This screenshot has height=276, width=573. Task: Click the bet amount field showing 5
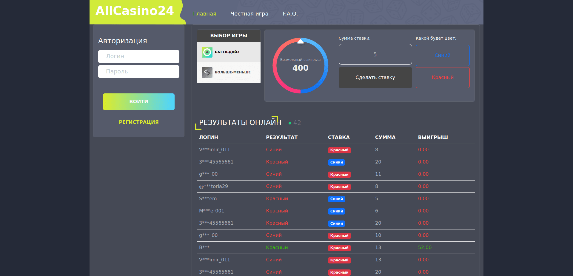point(375,54)
